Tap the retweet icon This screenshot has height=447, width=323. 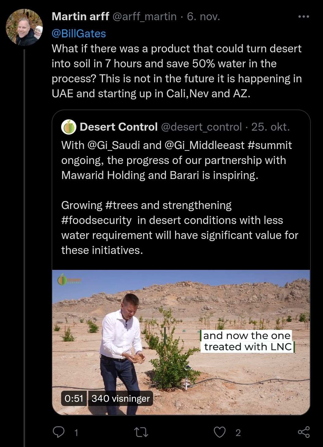(141, 432)
